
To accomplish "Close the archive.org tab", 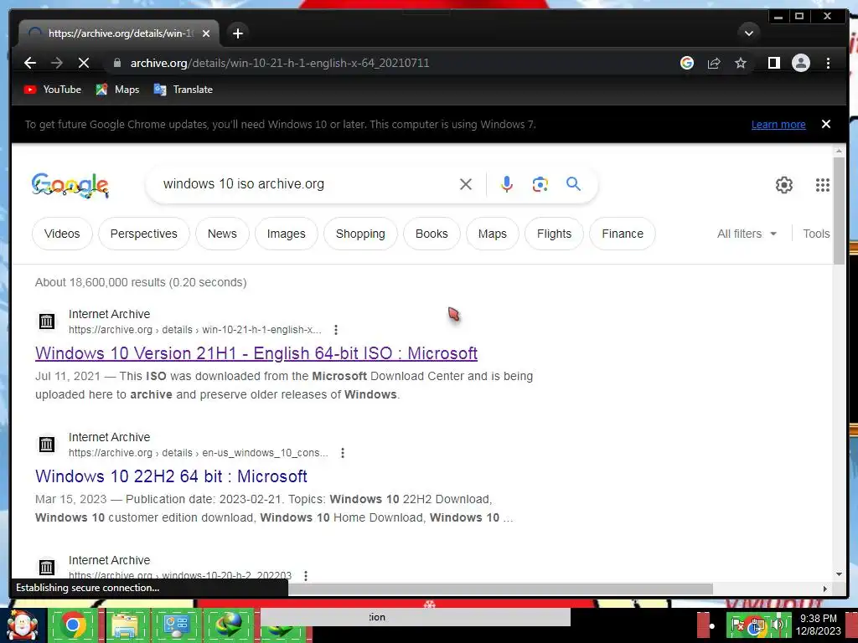I will point(206,33).
